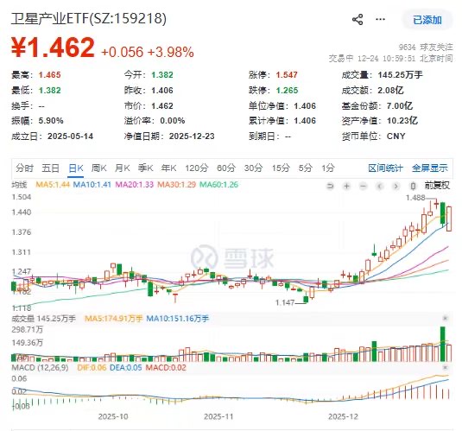
Task: Click the 成立日 2025-05-14 date
Action: 71,136
